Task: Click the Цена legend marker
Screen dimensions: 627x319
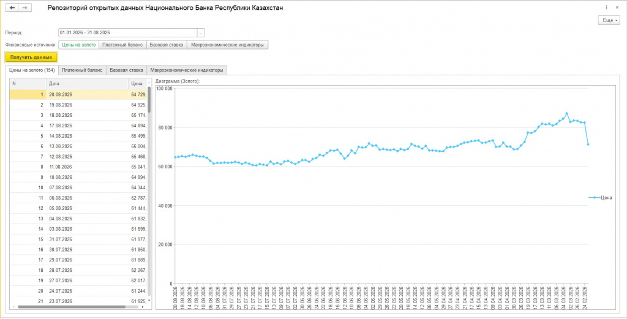Action: [595, 198]
